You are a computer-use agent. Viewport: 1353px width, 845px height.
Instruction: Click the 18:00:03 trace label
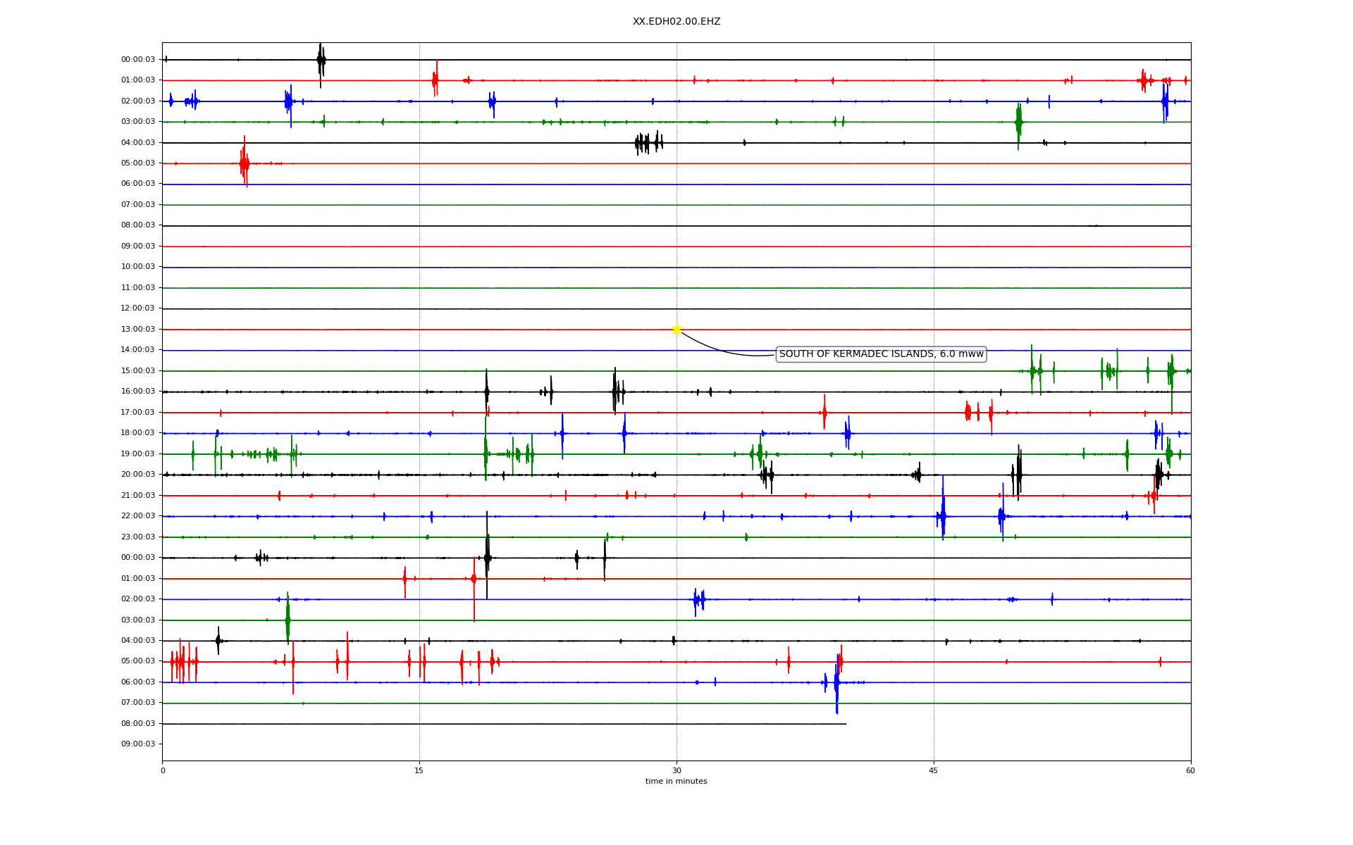[x=138, y=433]
